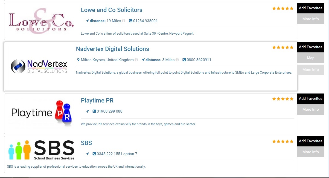Click star rating for Nadvertex Digital Solutions
This screenshot has width=329, height=178.
coord(283,47)
